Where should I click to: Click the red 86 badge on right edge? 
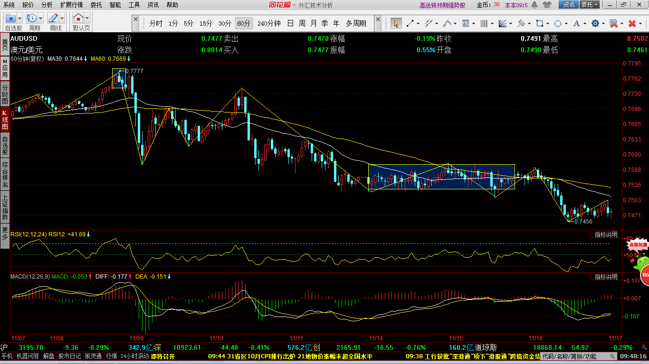[645, 275]
